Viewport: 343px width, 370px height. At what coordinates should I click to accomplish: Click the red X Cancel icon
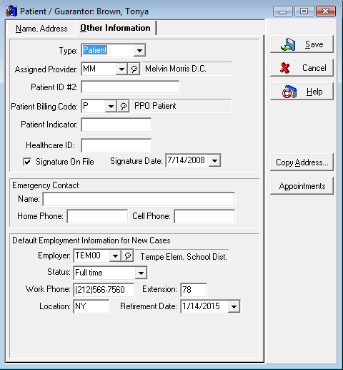pyautogui.click(x=285, y=68)
